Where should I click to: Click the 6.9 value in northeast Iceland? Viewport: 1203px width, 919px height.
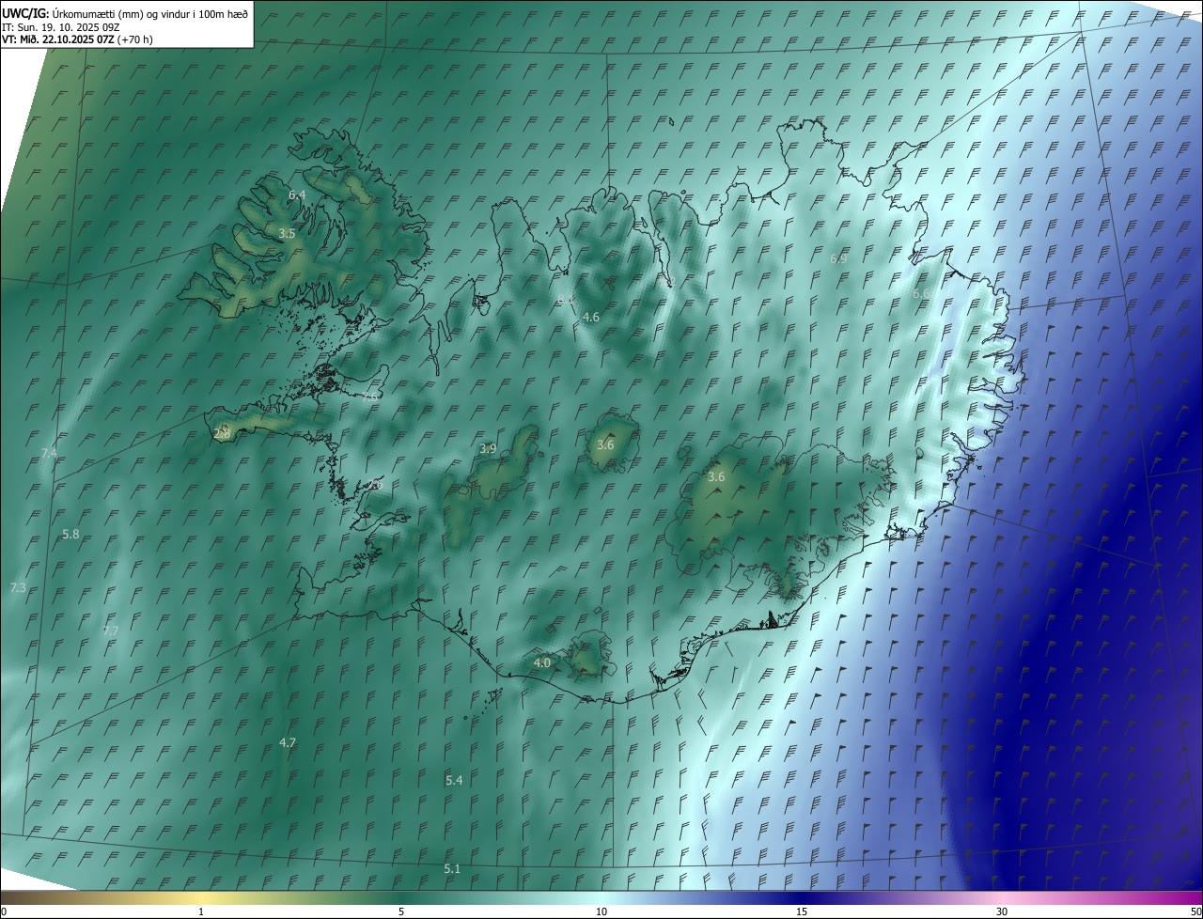click(x=839, y=258)
